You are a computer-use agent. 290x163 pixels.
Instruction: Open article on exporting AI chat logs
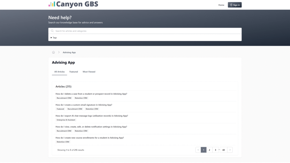91,116
